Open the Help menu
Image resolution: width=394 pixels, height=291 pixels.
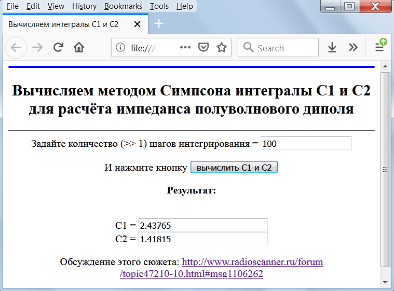(x=184, y=6)
